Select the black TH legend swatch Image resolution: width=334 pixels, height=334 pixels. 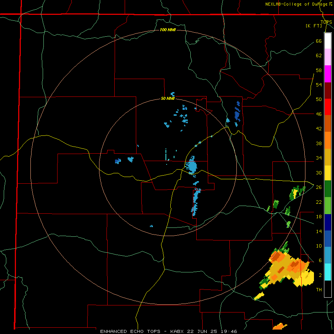point(328,289)
